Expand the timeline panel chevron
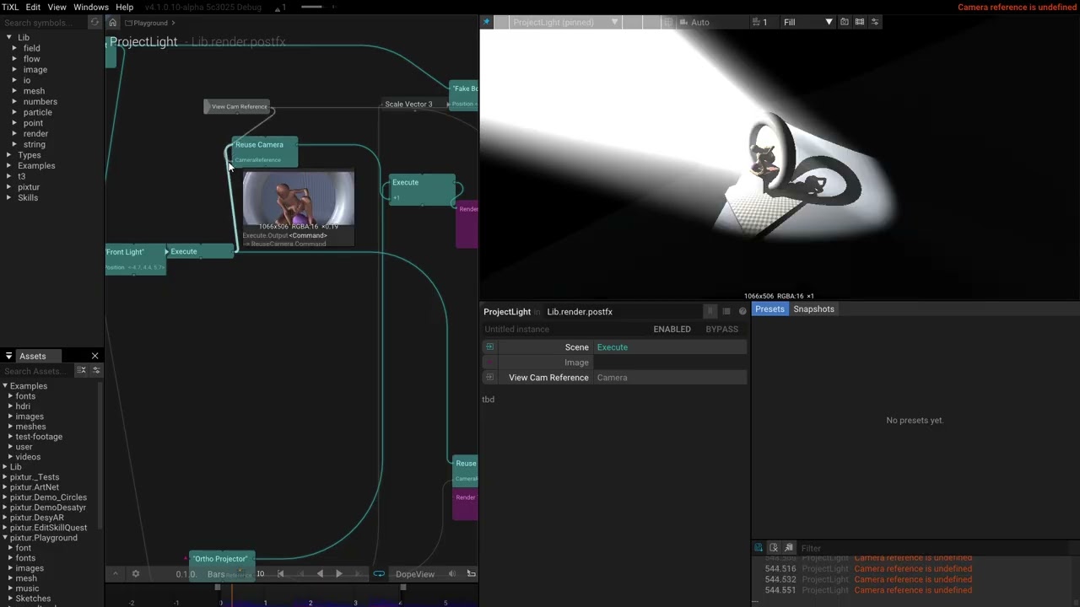Image resolution: width=1080 pixels, height=607 pixels. click(x=116, y=573)
